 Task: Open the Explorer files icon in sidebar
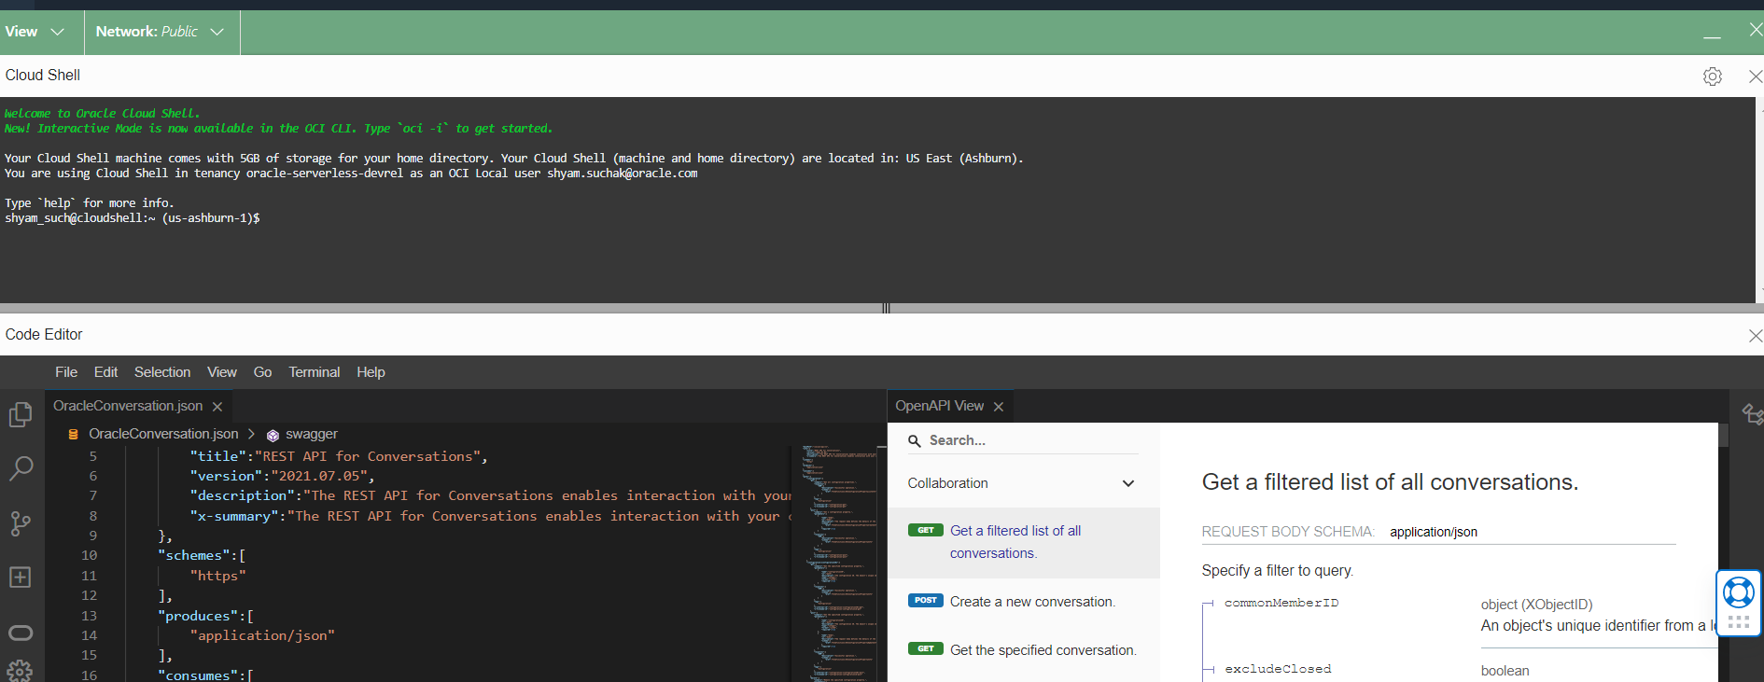point(21,414)
